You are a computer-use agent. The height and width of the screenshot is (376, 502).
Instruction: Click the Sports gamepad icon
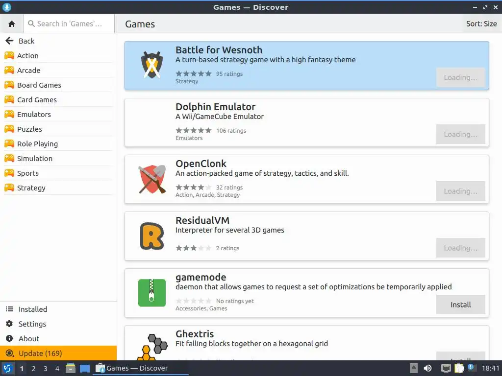click(x=9, y=173)
